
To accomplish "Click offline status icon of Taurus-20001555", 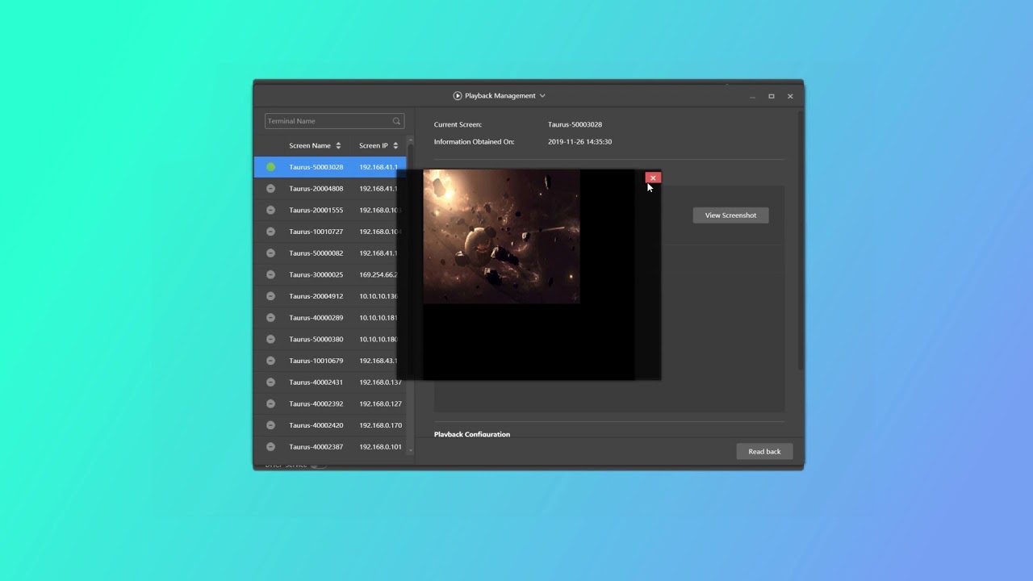I will click(271, 210).
